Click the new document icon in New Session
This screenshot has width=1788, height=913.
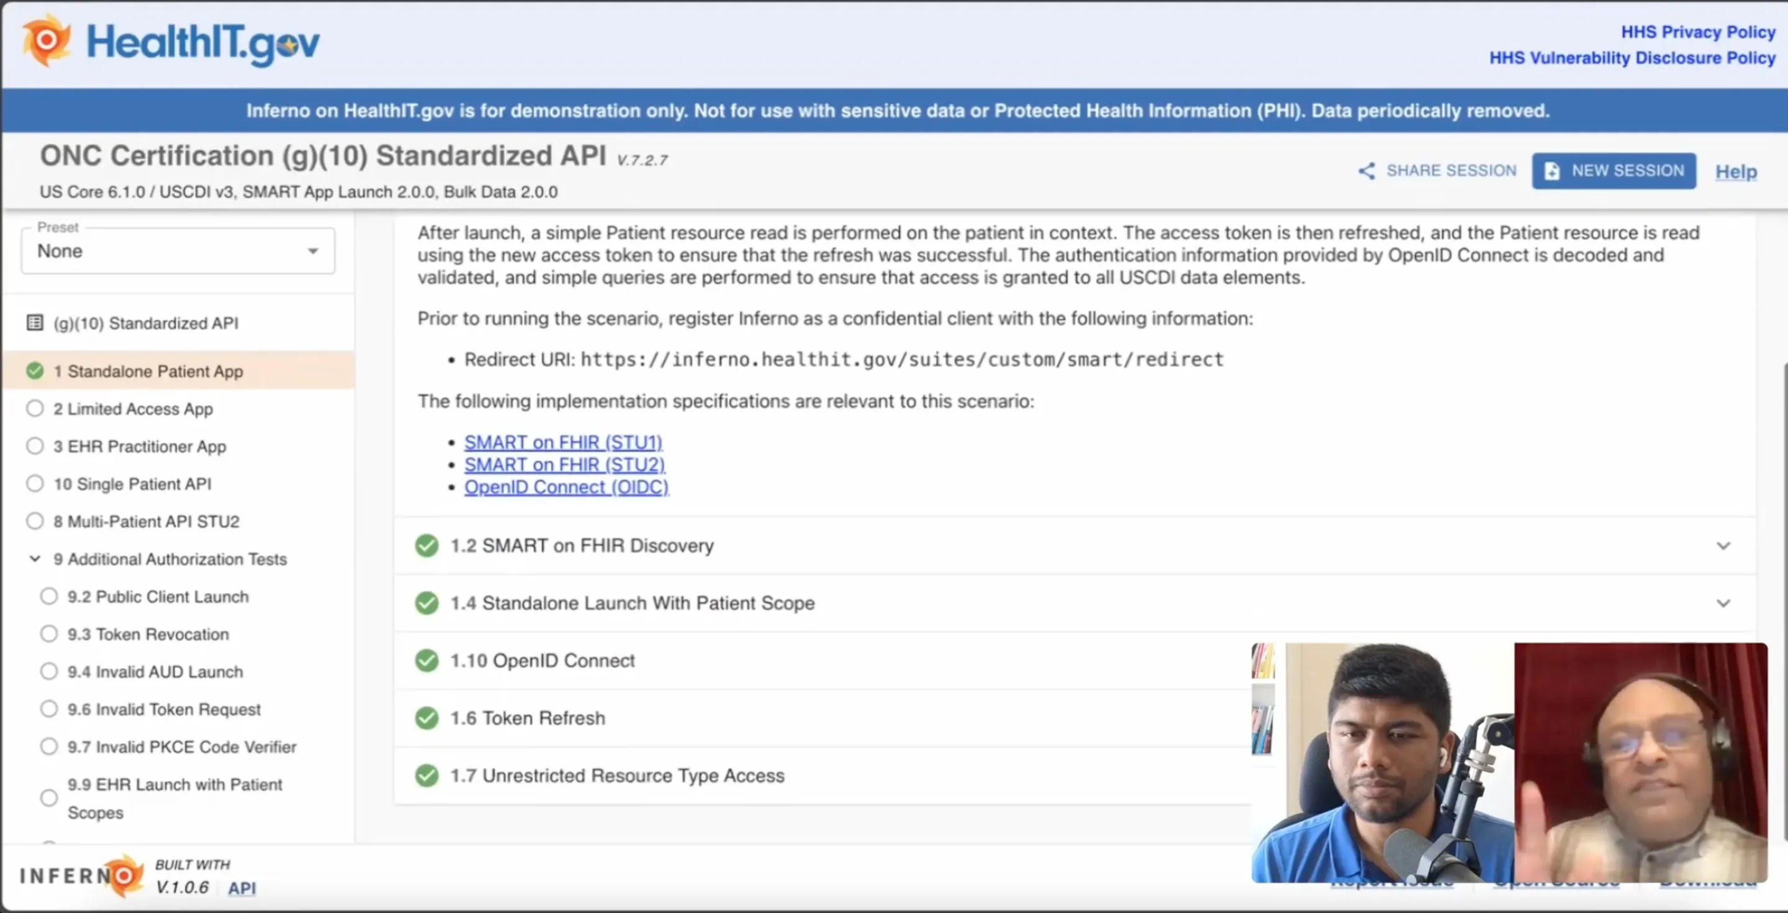click(x=1552, y=171)
